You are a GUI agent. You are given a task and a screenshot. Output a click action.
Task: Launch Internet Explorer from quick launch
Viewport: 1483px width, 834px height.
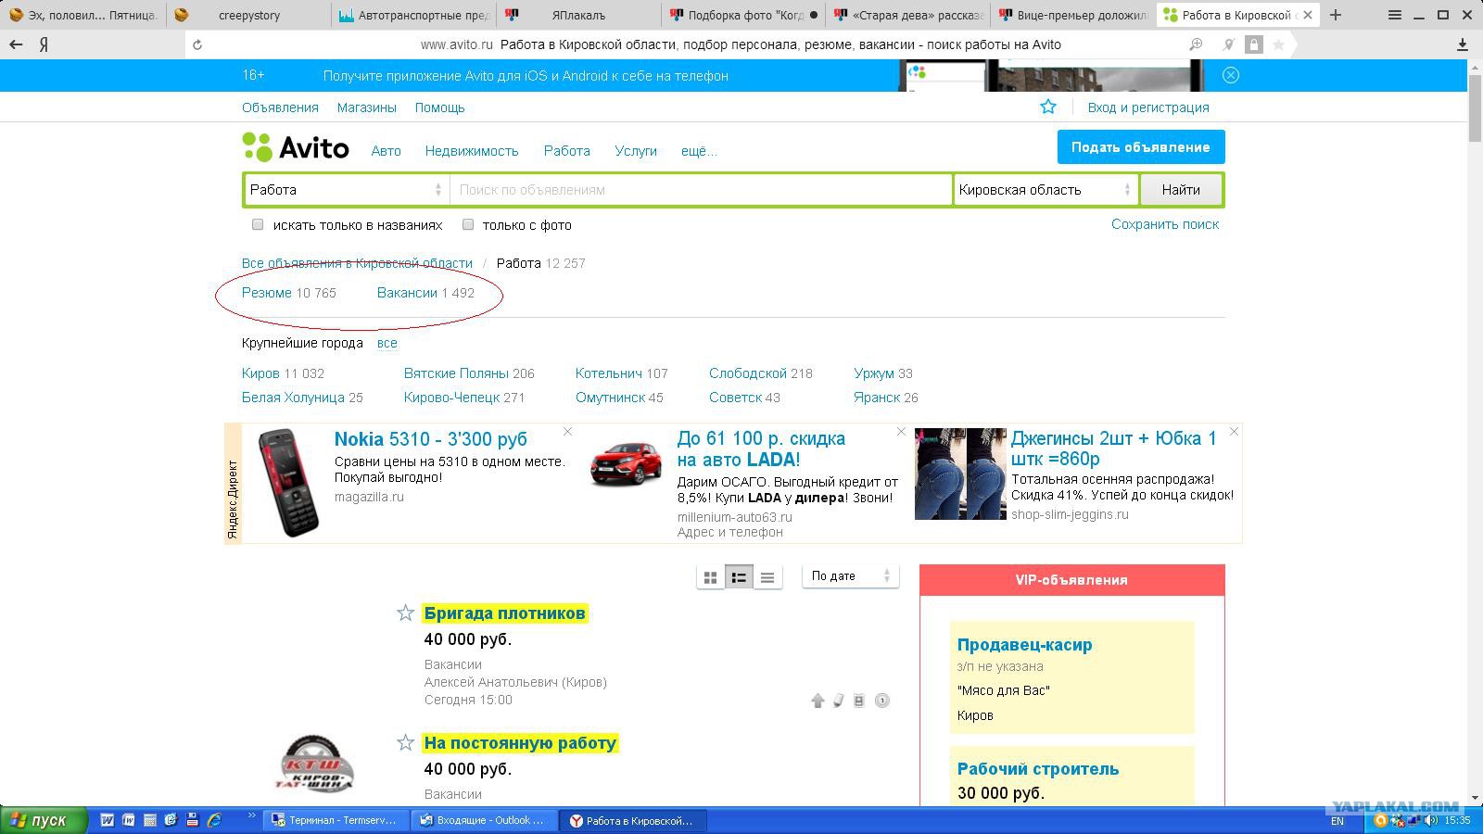pos(214,820)
